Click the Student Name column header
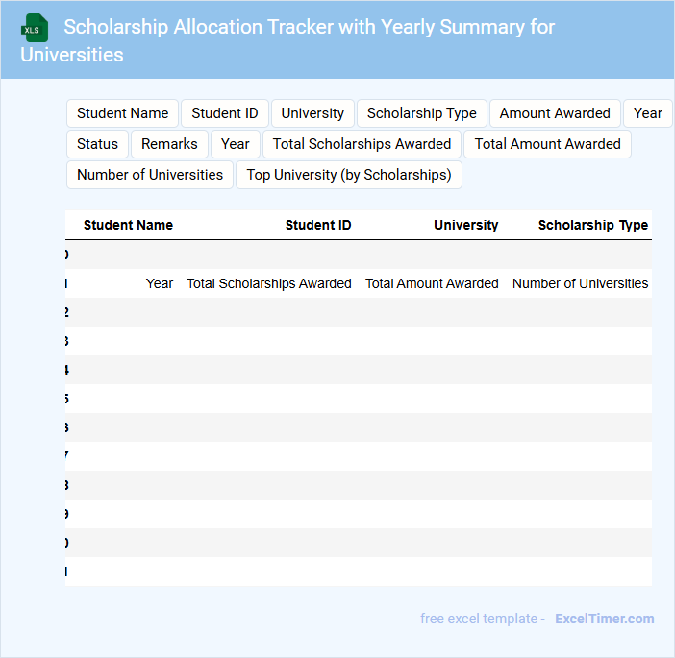Screen dimensions: 675x658 (128, 225)
